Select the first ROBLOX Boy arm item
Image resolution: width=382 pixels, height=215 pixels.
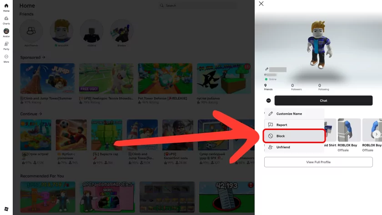(349, 130)
